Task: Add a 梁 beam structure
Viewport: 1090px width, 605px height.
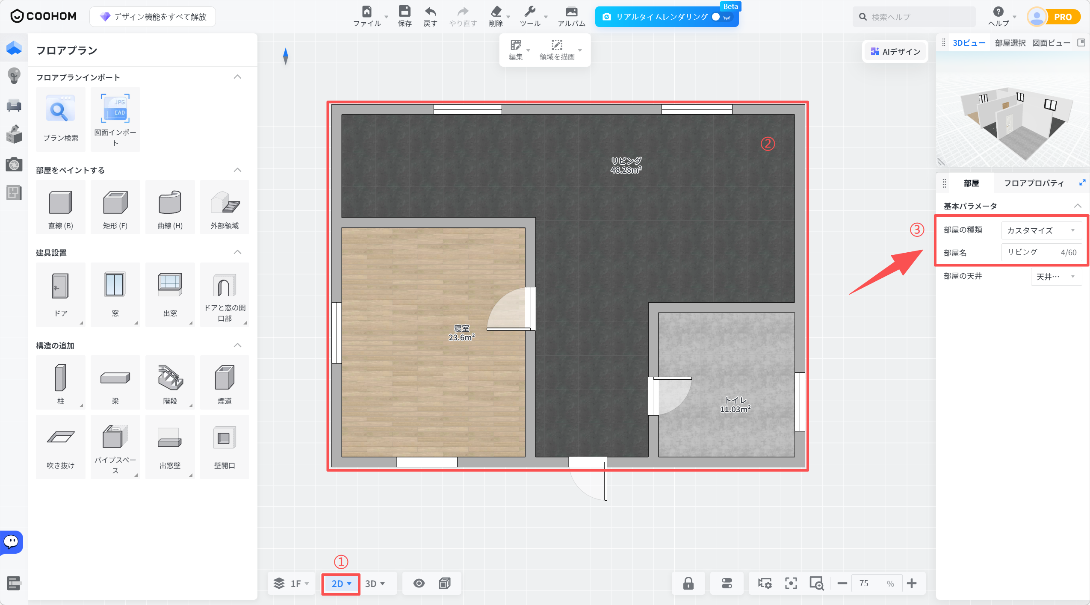Action: coord(115,382)
